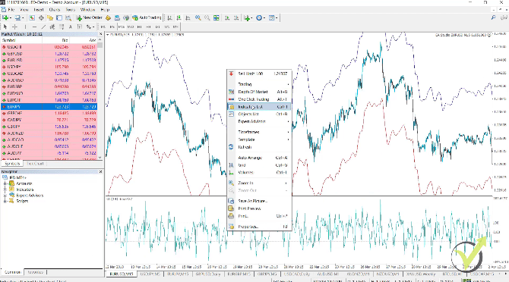The width and height of the screenshot is (509, 282).
Task: Open Arrows dropdown in drawing toolbar
Action: click(x=90, y=27)
